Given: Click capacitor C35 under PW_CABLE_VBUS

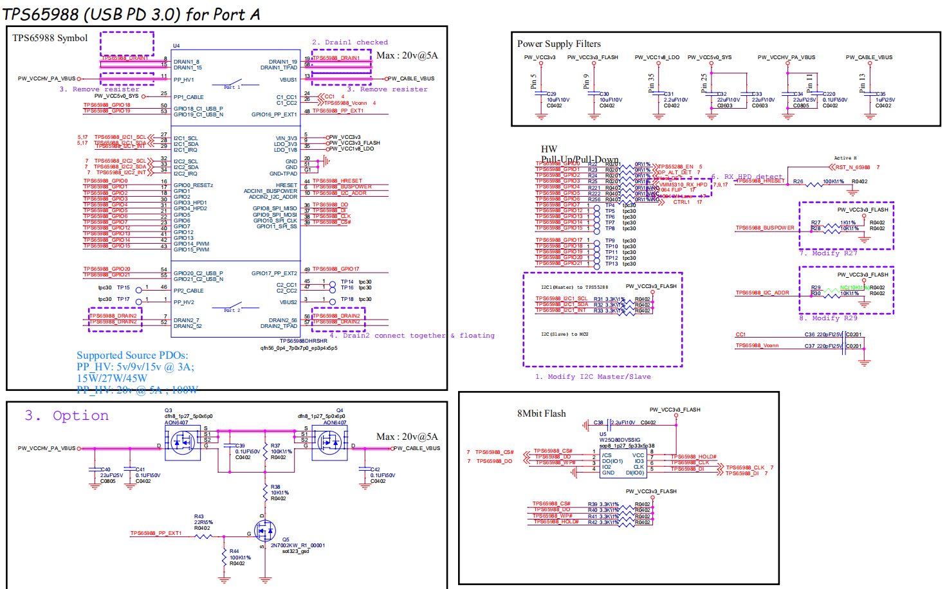Looking at the screenshot, I should point(870,94).
